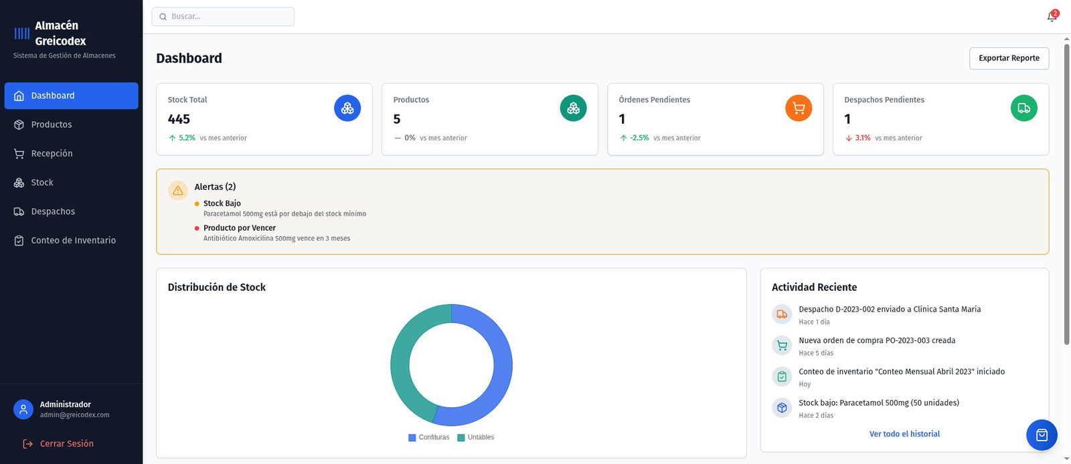Image resolution: width=1071 pixels, height=464 pixels.
Task: Toggle the Confituras legend swatch
Action: point(412,438)
